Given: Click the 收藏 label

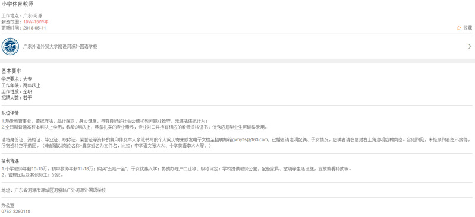Looking at the screenshot, I should tap(468, 28).
